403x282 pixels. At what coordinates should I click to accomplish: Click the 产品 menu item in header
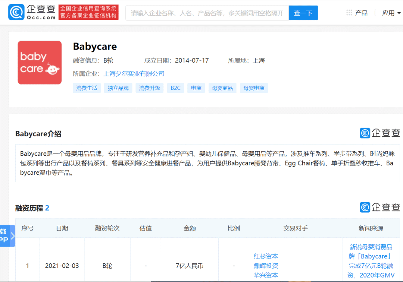click(x=361, y=13)
